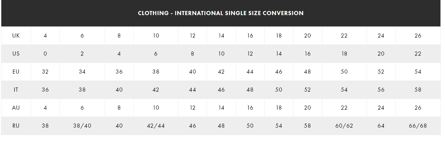
Task: Select size 36 in the IT row
Action: coord(45,90)
